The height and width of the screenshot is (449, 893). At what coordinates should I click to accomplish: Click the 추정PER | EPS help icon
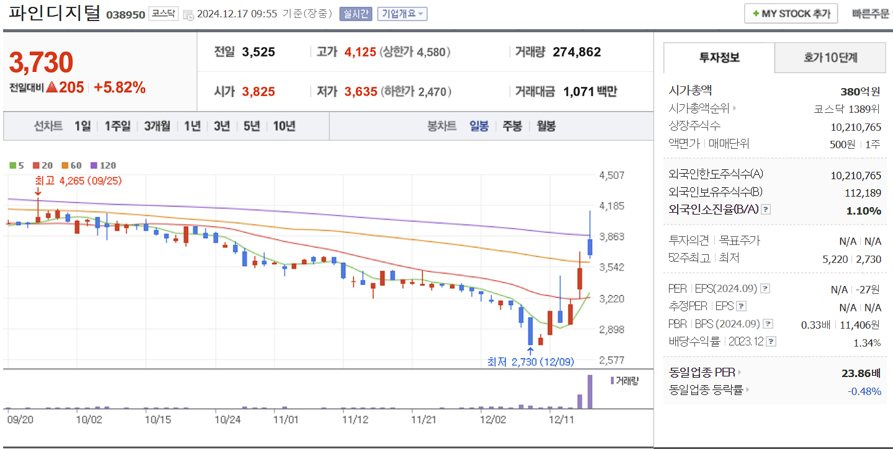[742, 306]
